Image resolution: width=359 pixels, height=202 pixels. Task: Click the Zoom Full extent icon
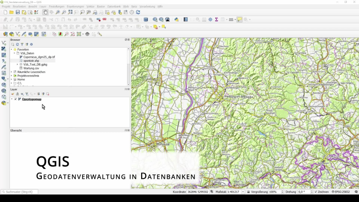70,12
